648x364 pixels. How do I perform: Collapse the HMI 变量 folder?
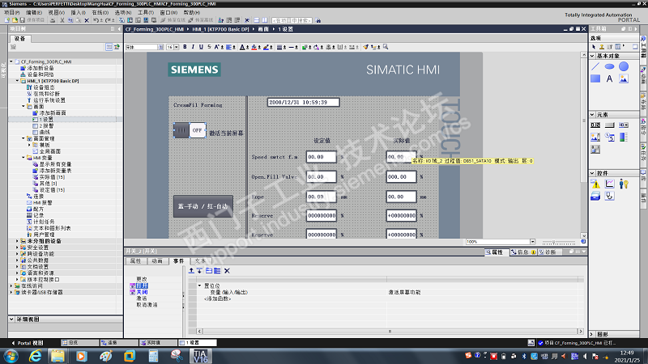click(23, 158)
